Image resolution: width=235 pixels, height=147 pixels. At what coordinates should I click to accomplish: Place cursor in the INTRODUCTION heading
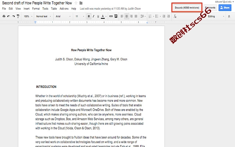(46, 87)
